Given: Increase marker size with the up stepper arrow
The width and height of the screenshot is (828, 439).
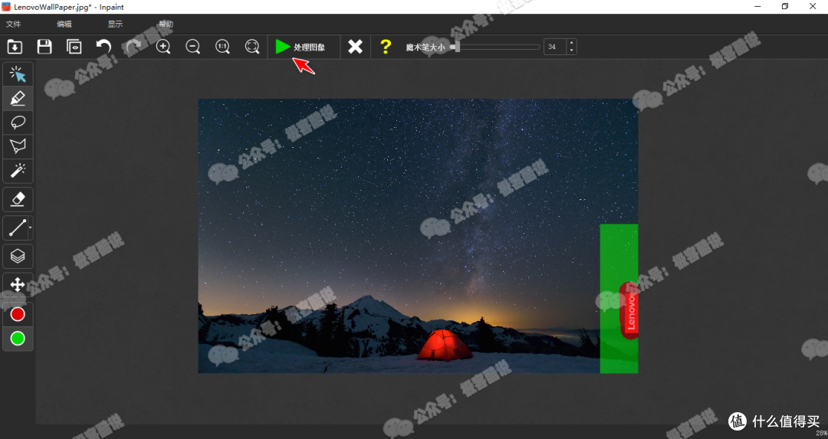Looking at the screenshot, I should [570, 43].
